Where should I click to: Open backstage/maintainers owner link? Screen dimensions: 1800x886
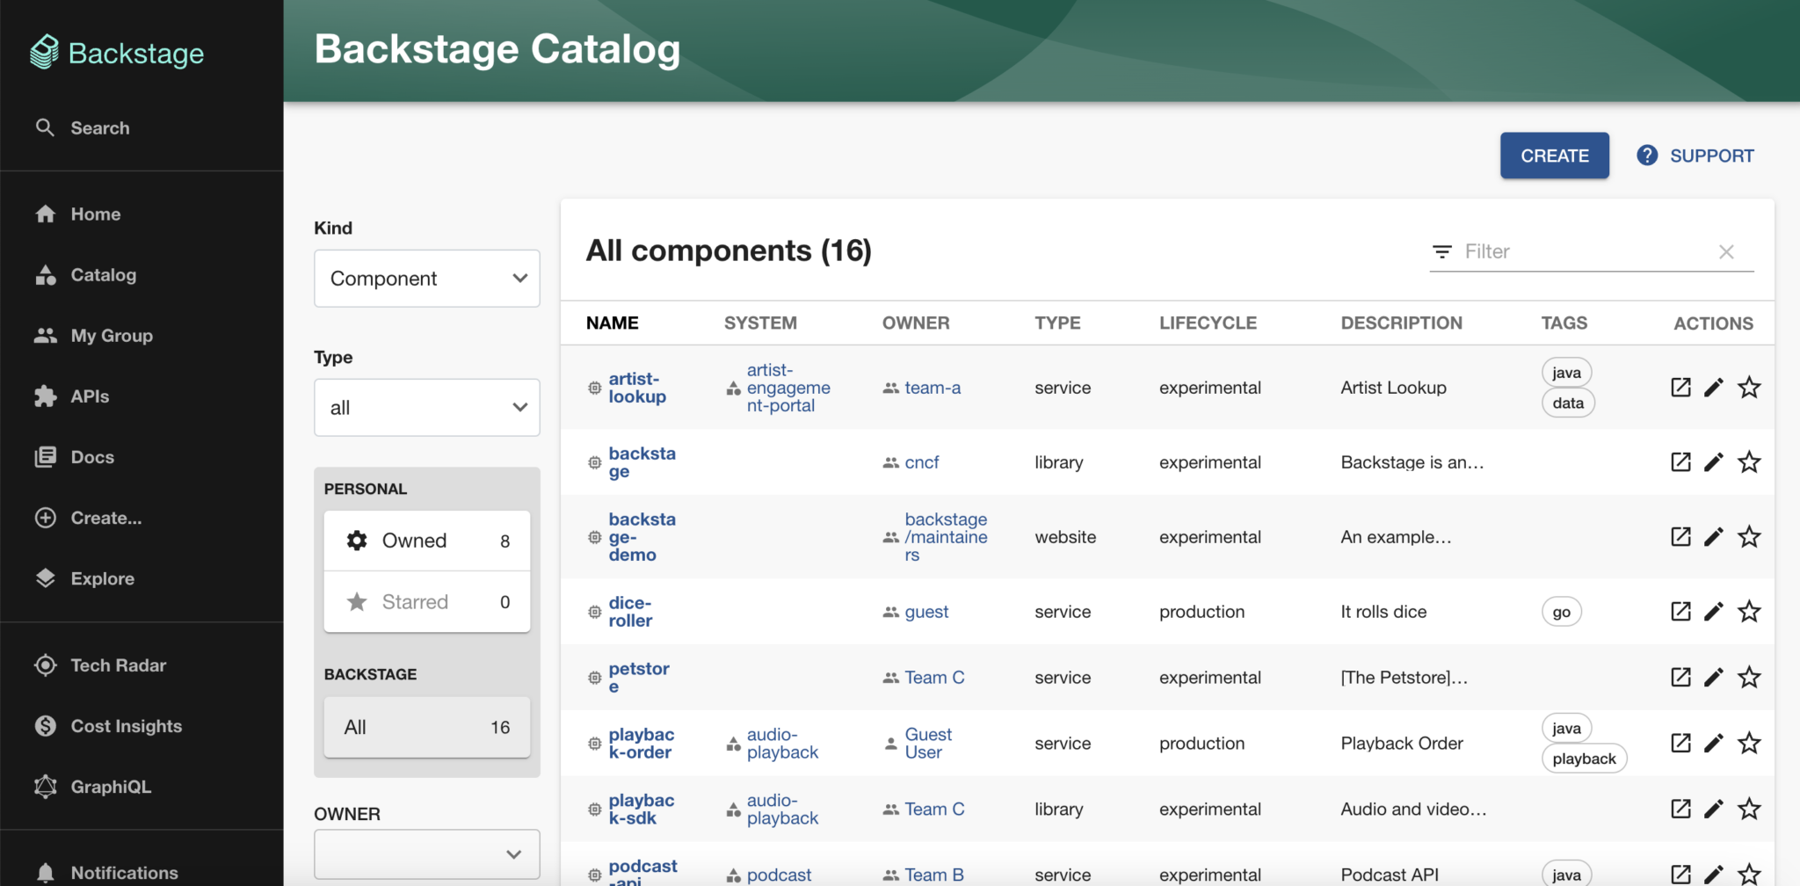[x=946, y=537]
